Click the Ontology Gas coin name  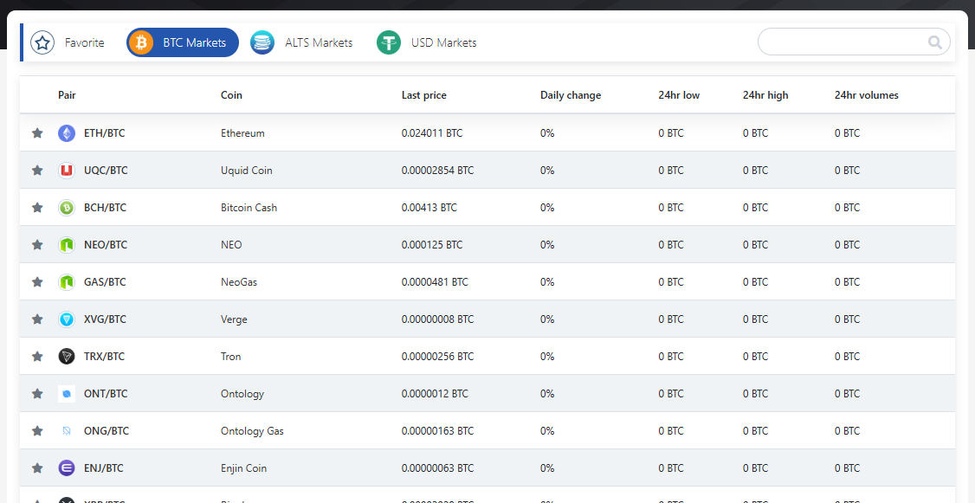(x=253, y=431)
